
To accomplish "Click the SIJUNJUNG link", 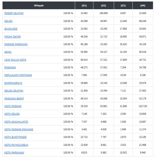I will [x=11, y=29].
